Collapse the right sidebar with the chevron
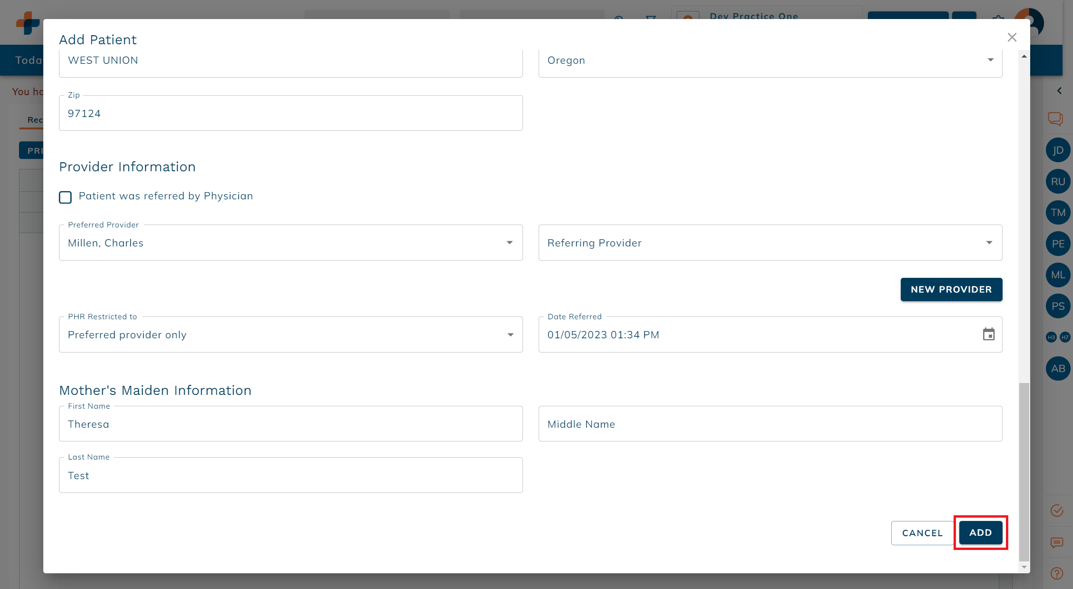This screenshot has width=1073, height=589. point(1060,90)
